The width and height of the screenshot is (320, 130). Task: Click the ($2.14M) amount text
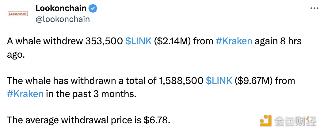pyautogui.click(x=173, y=41)
